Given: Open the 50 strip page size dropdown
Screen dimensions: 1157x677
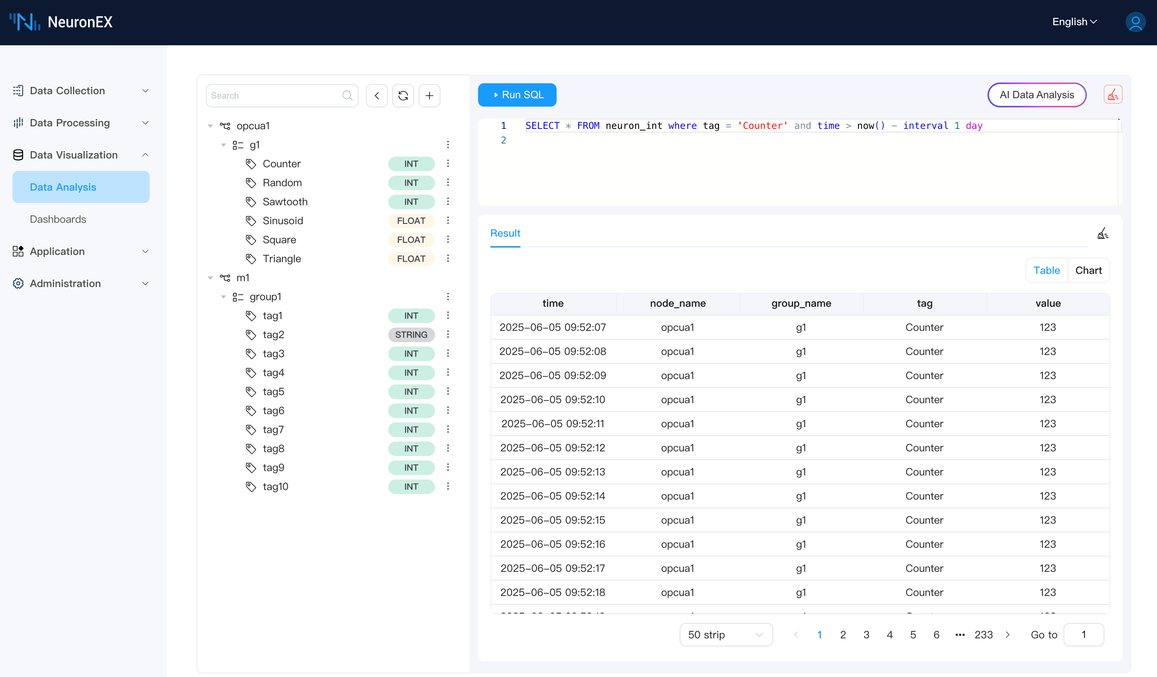Looking at the screenshot, I should tap(725, 634).
